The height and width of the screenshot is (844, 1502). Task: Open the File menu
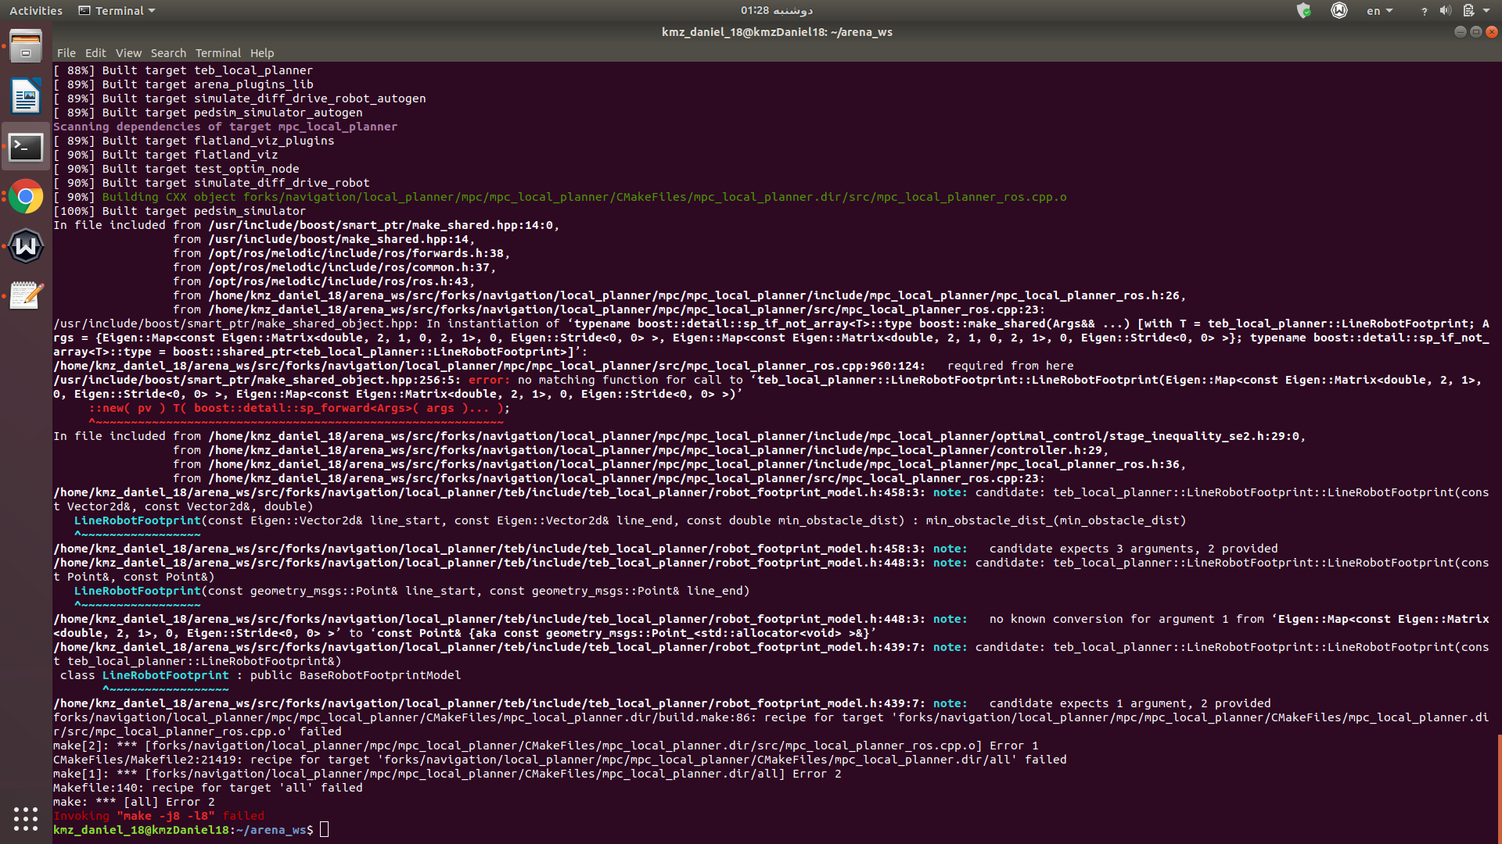pos(66,53)
